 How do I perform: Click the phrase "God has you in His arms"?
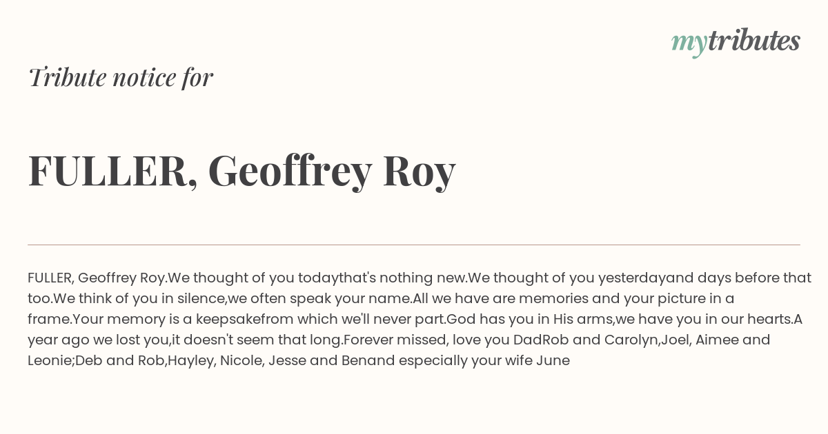pyautogui.click(x=530, y=320)
